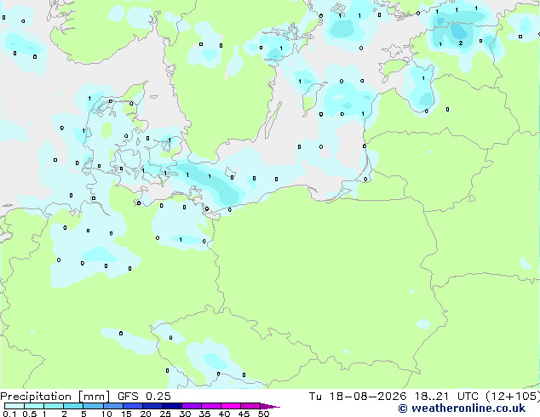This screenshot has height=417, width=540.
Task: Click the 0.1–0.5 mm palest legend swatch
Action: [x=14, y=406]
